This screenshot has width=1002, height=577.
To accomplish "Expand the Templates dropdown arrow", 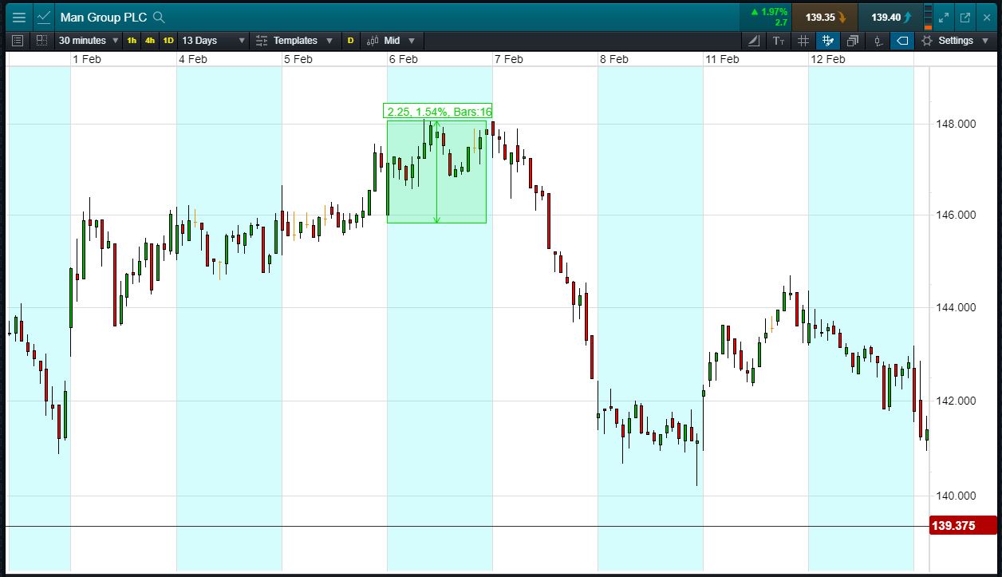I will click(329, 41).
